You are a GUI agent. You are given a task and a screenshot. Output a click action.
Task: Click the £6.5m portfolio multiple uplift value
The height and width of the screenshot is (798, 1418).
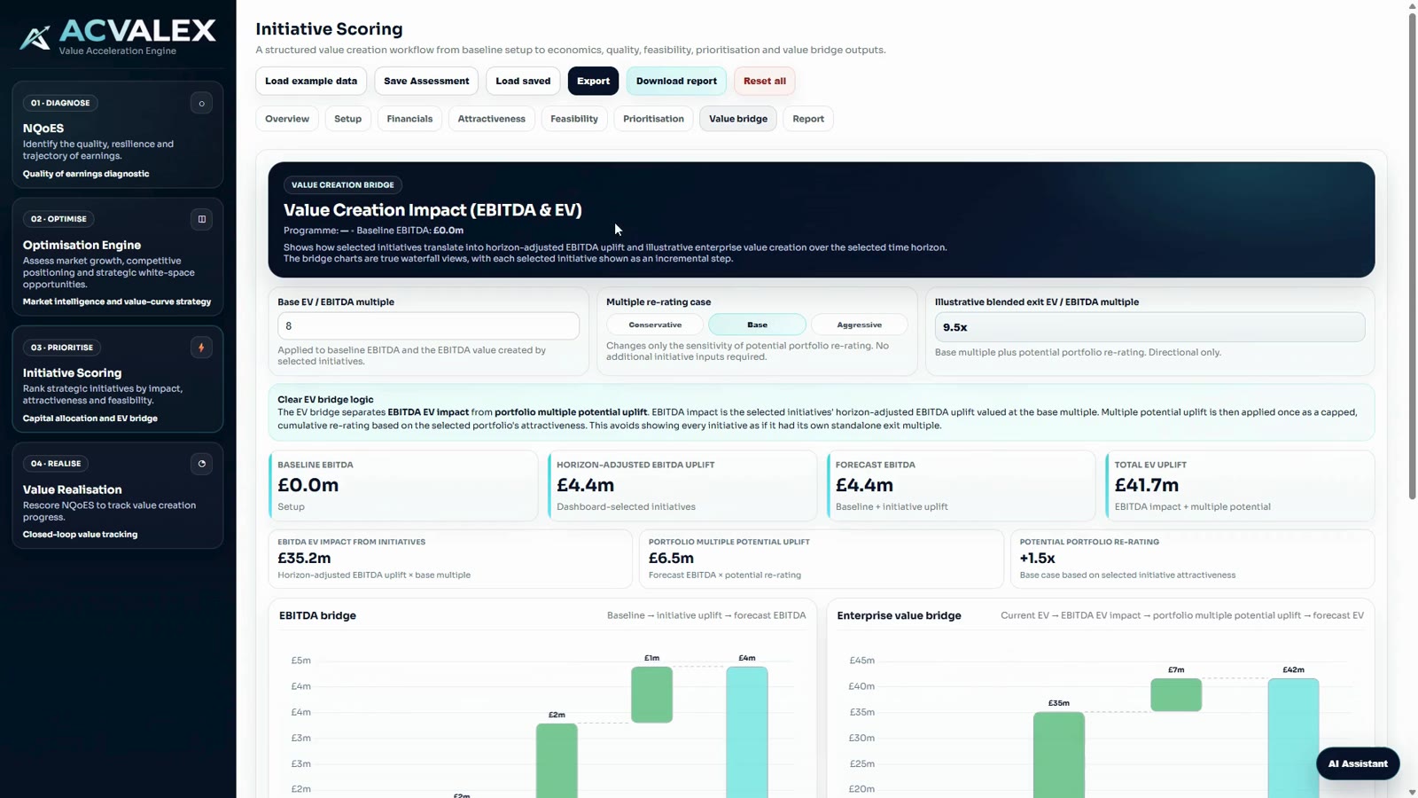click(x=671, y=558)
